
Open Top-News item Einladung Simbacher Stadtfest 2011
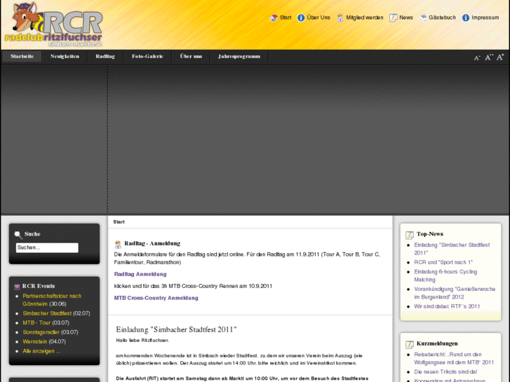pyautogui.click(x=452, y=249)
